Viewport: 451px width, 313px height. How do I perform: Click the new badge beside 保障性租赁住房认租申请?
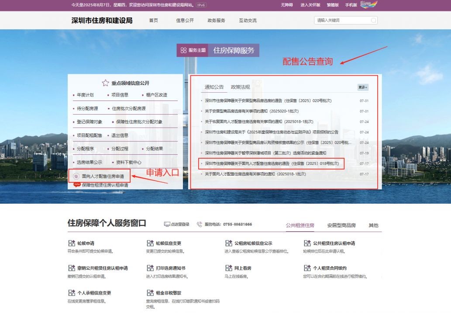pos(77,184)
